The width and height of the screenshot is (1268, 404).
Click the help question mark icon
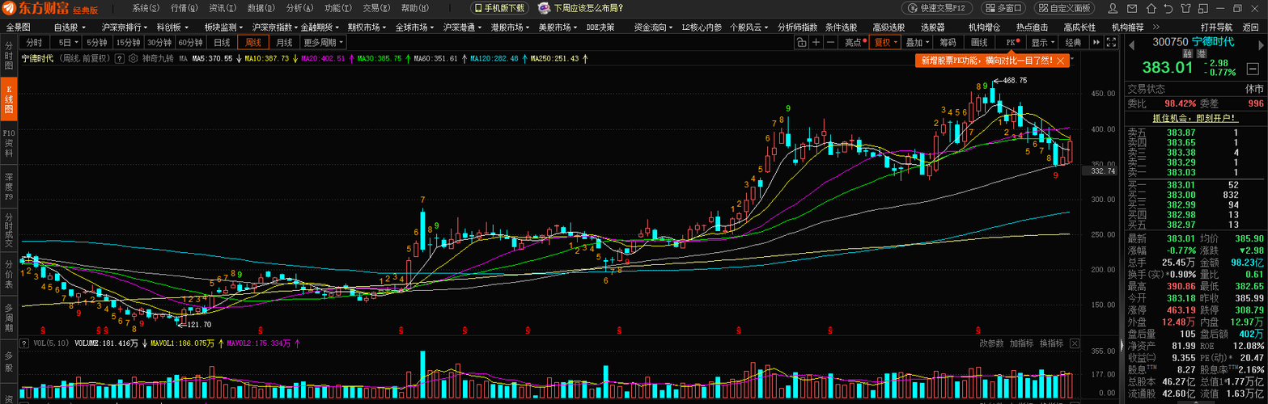tap(120, 59)
